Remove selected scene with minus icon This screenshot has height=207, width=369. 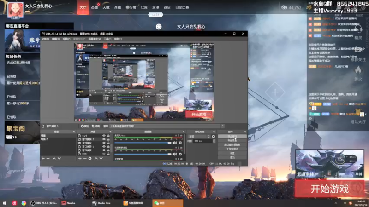[48, 158]
